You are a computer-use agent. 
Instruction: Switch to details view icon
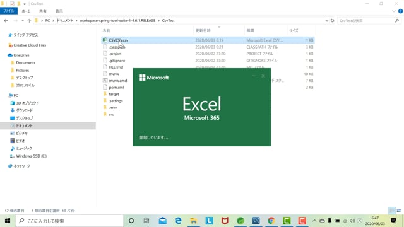click(392, 211)
